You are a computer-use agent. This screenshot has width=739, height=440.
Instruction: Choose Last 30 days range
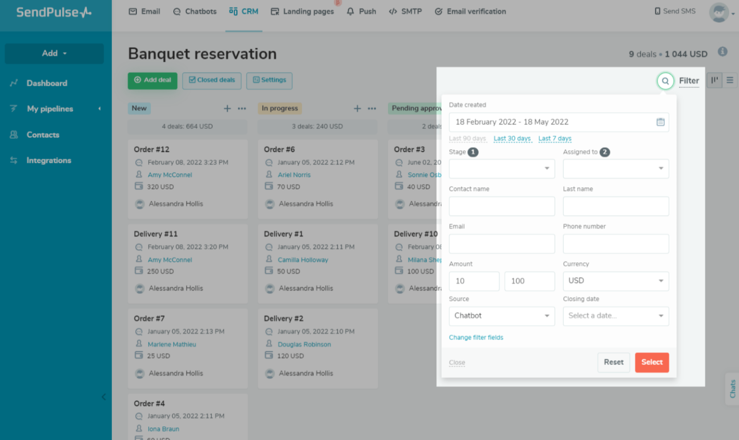point(513,139)
